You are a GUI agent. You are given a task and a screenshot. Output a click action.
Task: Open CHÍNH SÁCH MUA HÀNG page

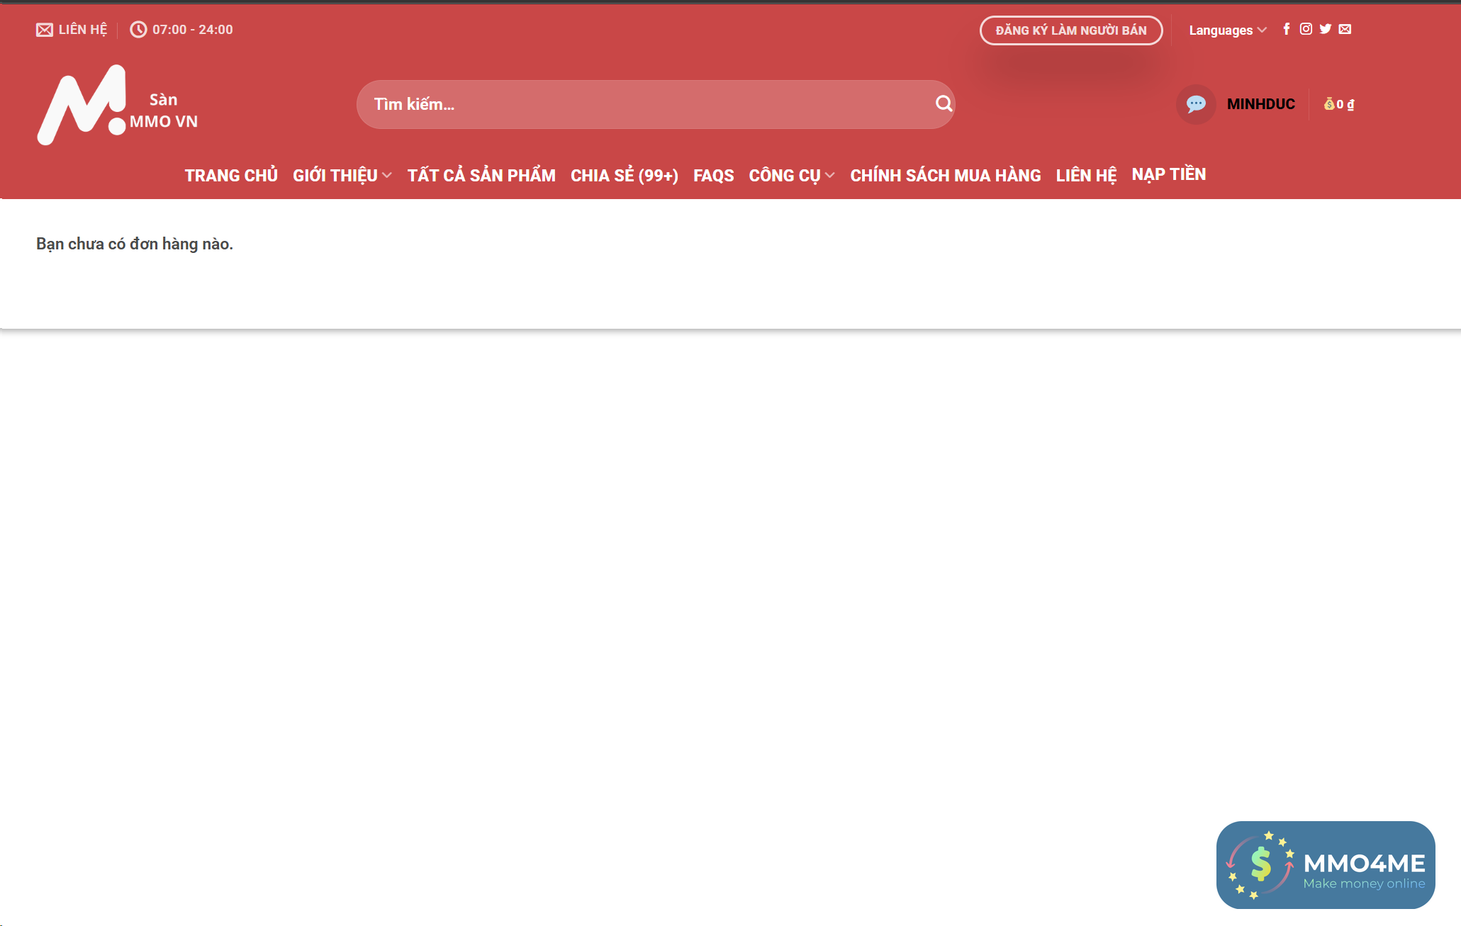[946, 175]
